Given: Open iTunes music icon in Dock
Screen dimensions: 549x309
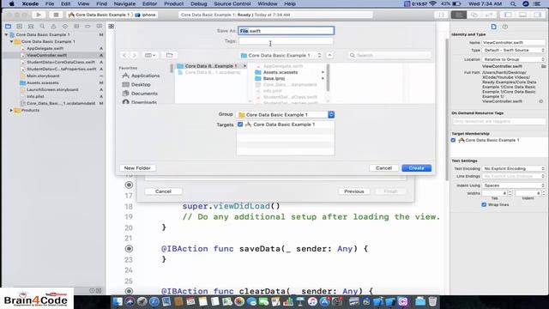Looking at the screenshot, I should pyautogui.click(x=312, y=301).
